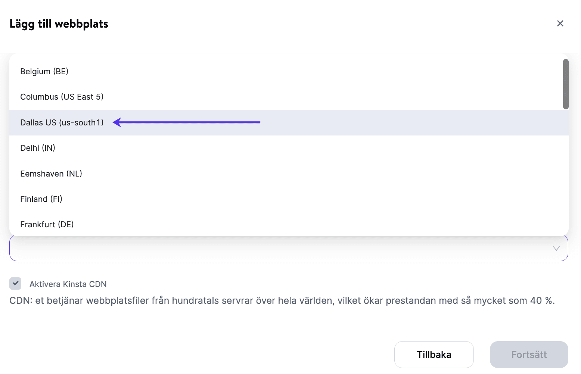Select Belgium (BE) from the location list
581x374 pixels.
click(x=44, y=71)
